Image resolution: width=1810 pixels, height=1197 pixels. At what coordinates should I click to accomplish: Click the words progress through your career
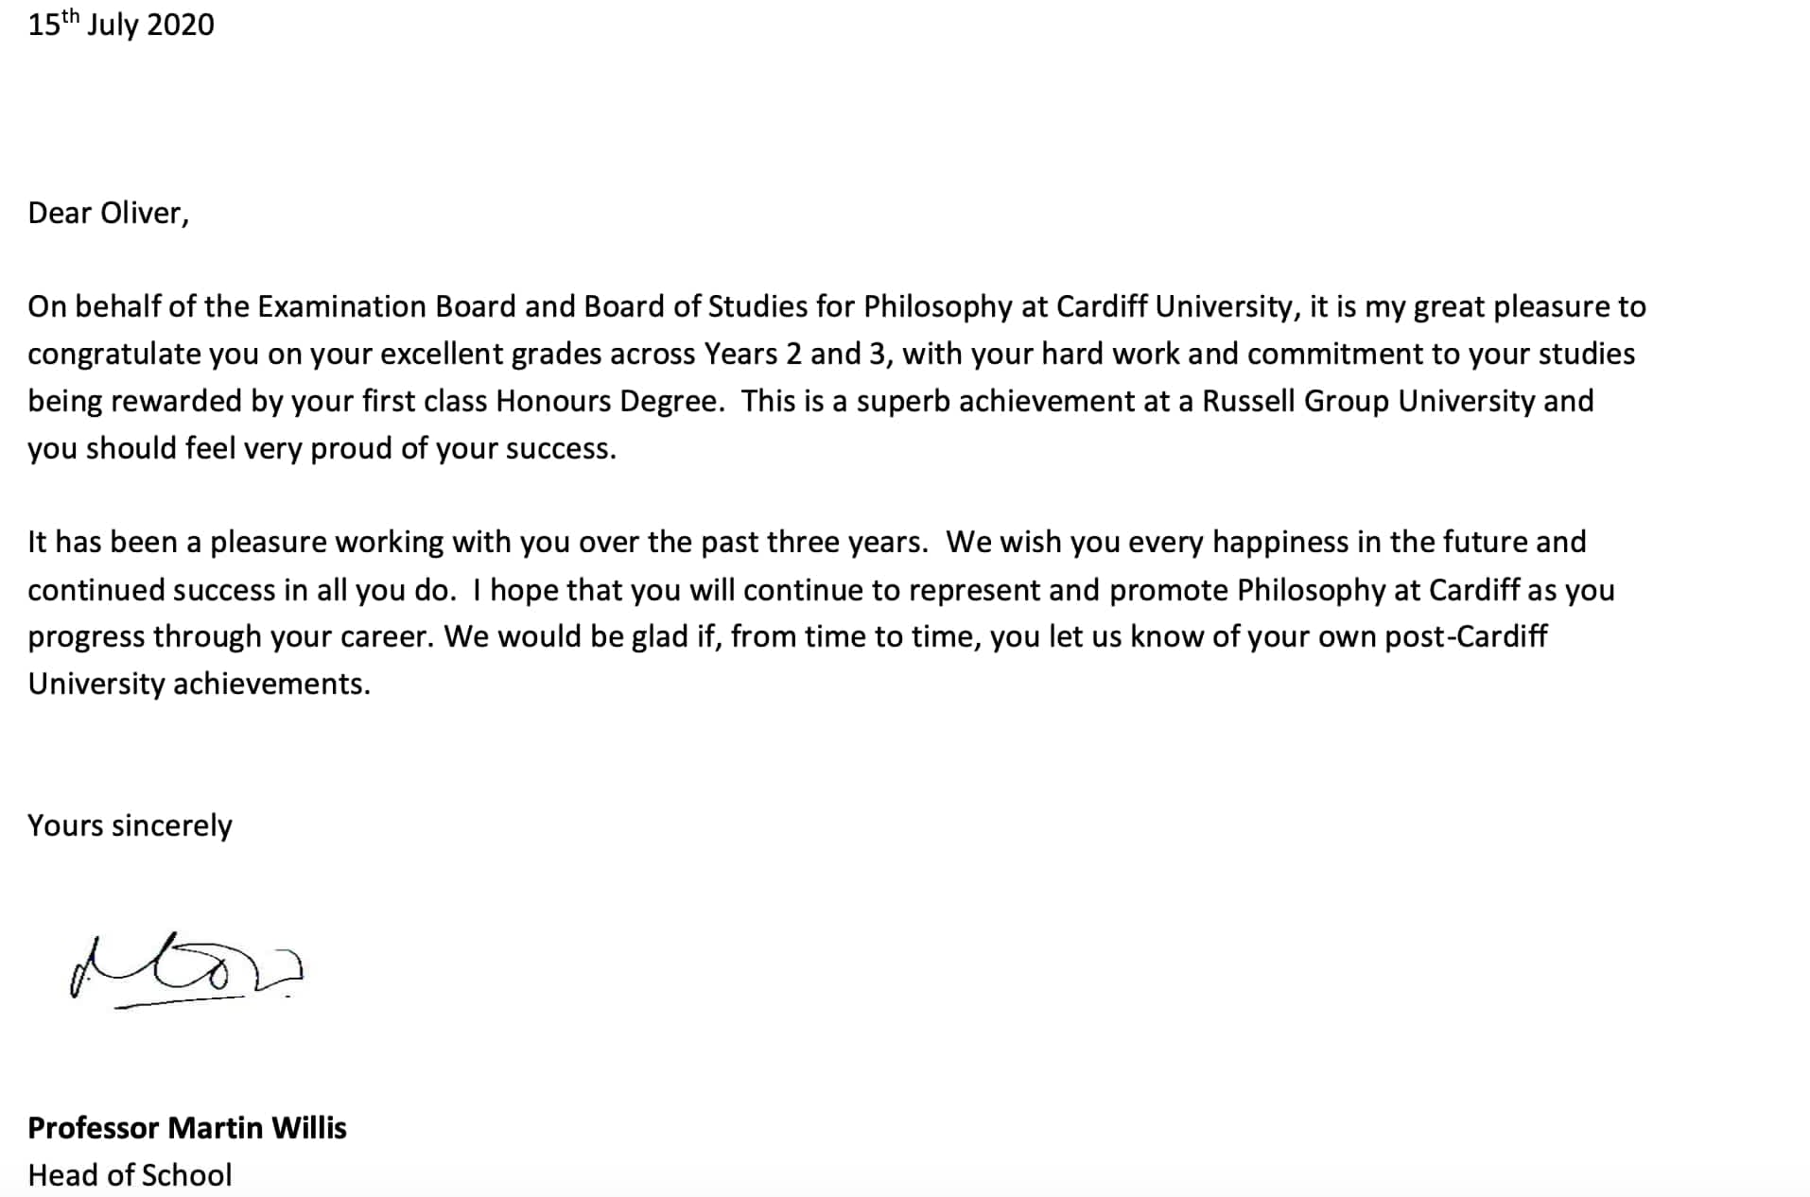tap(231, 636)
